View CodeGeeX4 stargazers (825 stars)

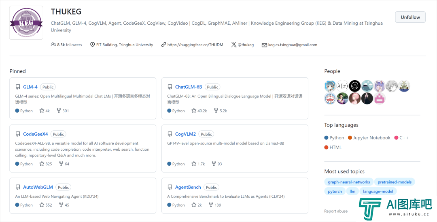[46, 164]
